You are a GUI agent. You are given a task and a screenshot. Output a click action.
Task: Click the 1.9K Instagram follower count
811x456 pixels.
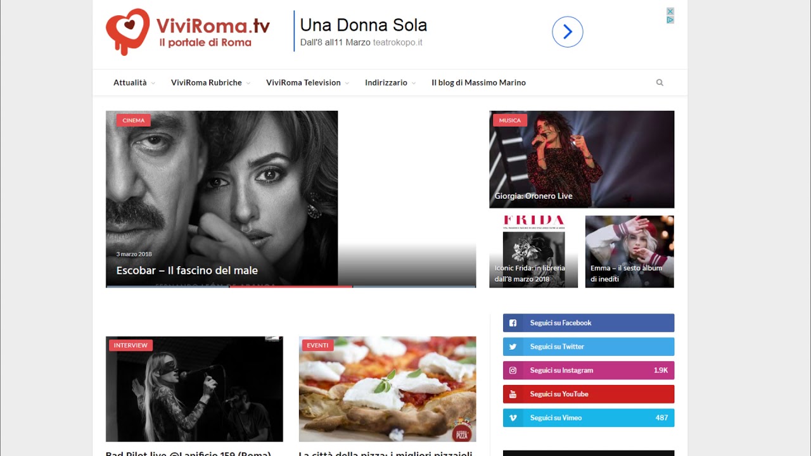tap(661, 370)
